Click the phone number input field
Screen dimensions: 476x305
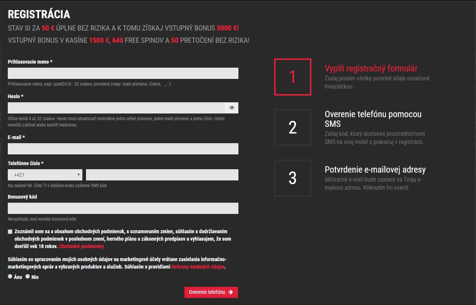tap(162, 175)
